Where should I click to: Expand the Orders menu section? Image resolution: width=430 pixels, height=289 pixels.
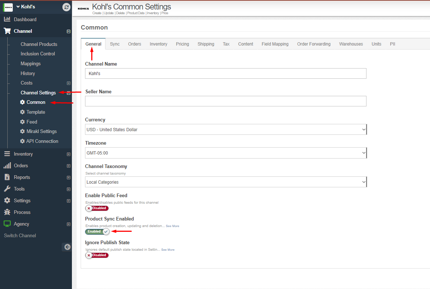(x=69, y=166)
